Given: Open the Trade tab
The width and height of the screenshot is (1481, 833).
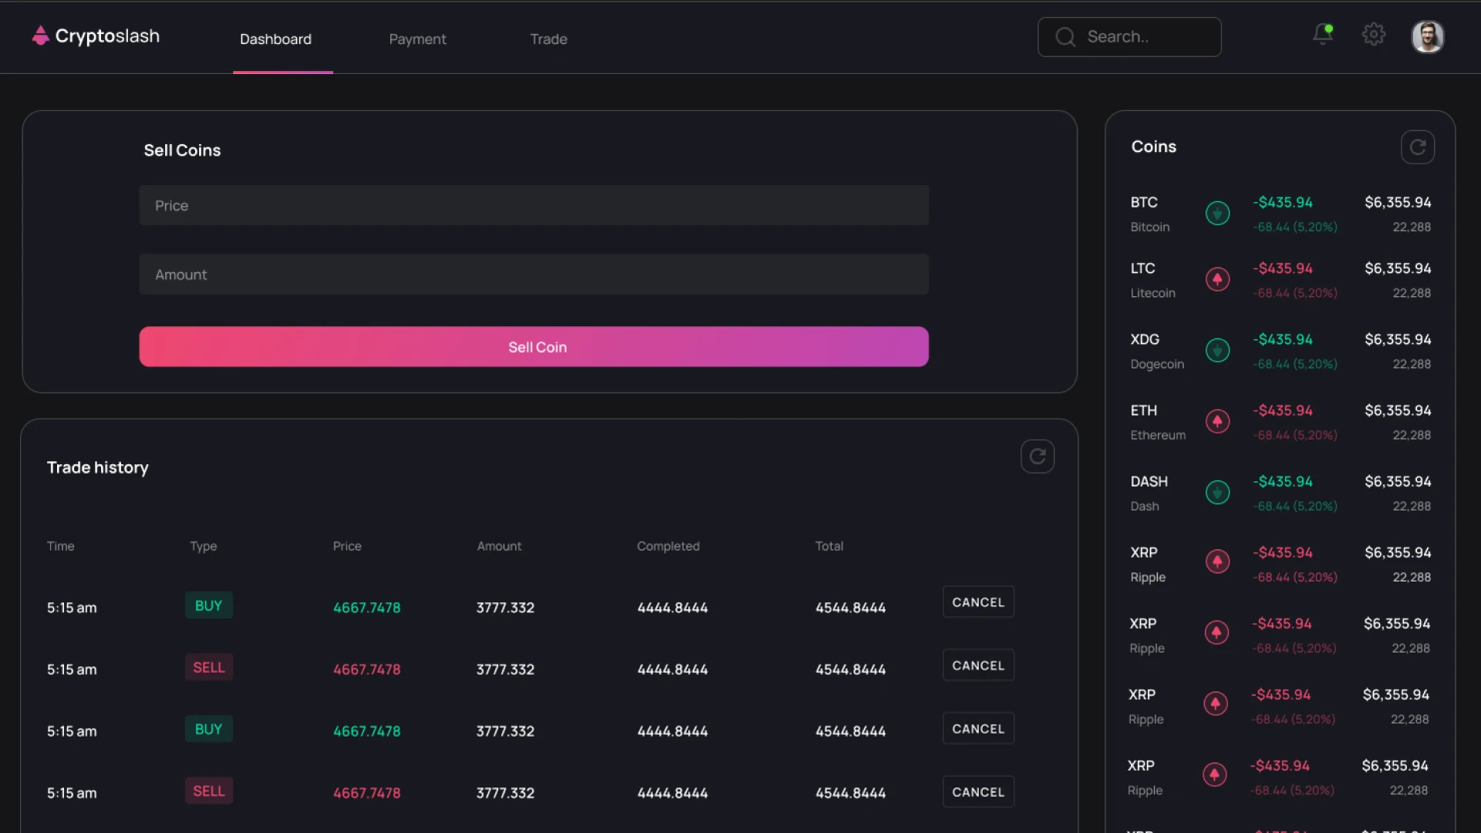Looking at the screenshot, I should (x=548, y=39).
